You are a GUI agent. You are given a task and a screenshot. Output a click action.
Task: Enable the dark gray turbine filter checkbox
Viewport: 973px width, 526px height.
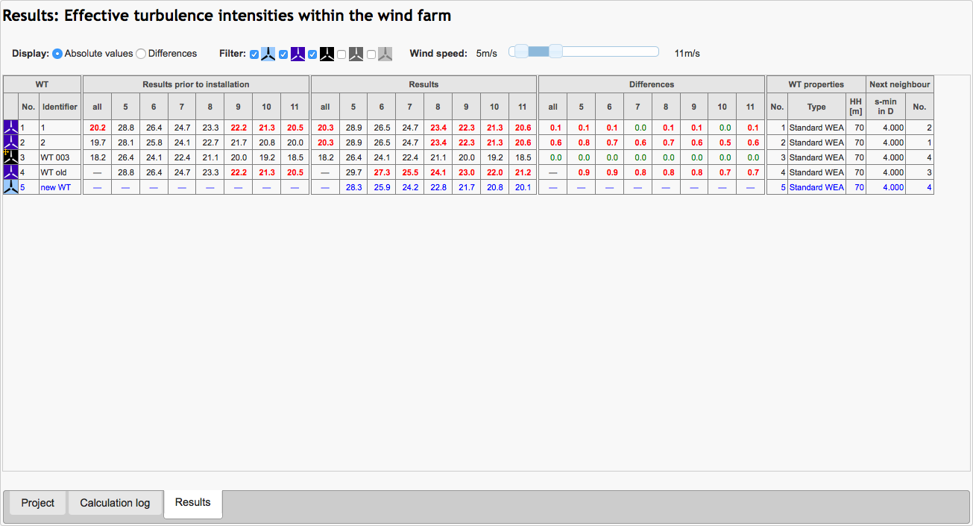[x=341, y=54]
